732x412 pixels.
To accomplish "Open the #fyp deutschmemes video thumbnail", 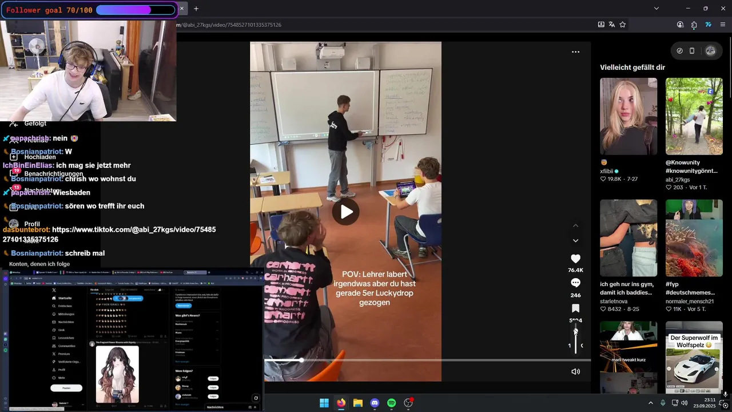I will click(694, 238).
